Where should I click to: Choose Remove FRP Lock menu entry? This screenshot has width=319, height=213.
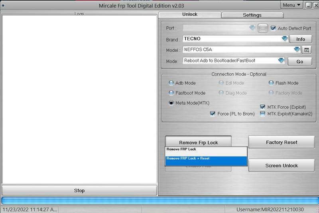click(x=206, y=151)
